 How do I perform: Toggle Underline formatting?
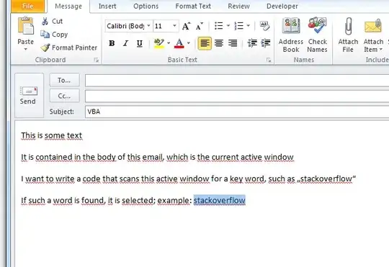point(140,43)
